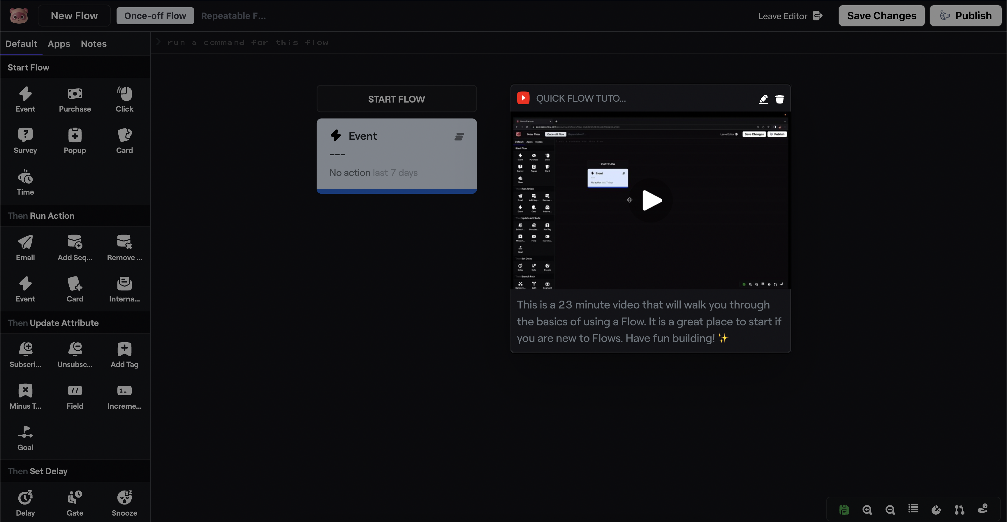Edit the Quick Flow Tutorial note
This screenshot has width=1007, height=522.
[x=763, y=99]
